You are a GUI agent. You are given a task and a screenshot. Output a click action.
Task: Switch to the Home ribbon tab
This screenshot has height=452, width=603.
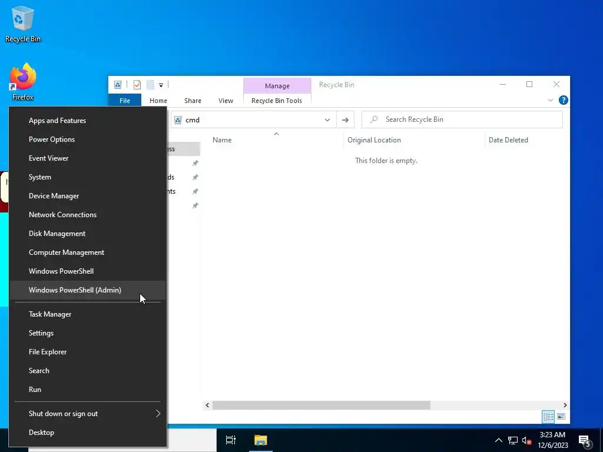click(x=158, y=101)
